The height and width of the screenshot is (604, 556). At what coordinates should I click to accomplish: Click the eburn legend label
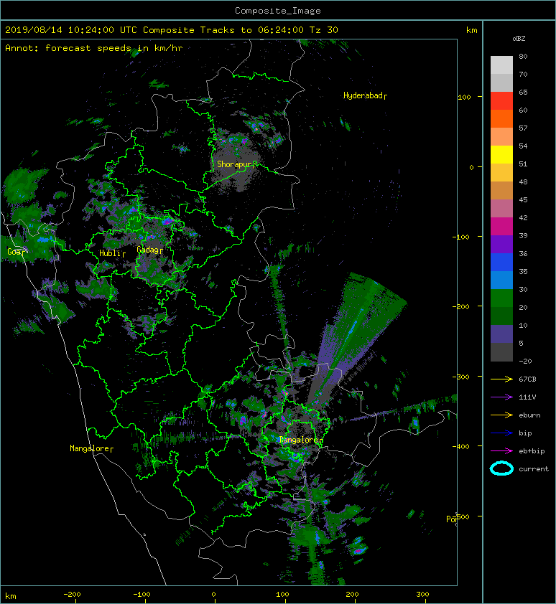pyautogui.click(x=529, y=415)
